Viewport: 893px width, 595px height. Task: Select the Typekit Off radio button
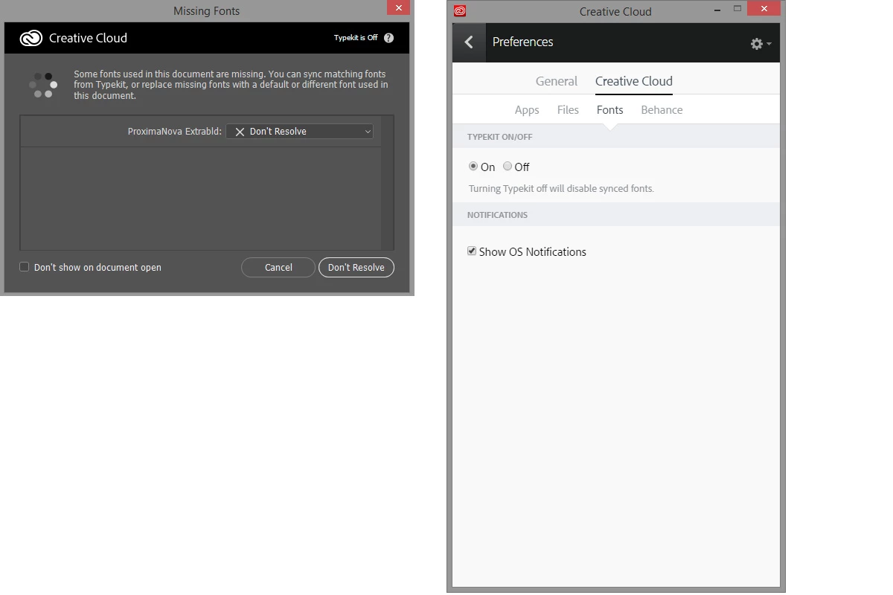tap(508, 166)
